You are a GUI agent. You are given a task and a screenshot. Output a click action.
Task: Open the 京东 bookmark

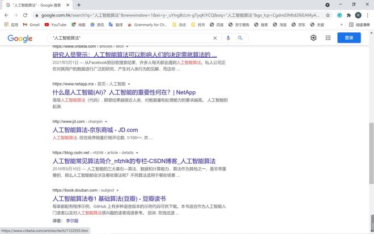[x=299, y=24]
